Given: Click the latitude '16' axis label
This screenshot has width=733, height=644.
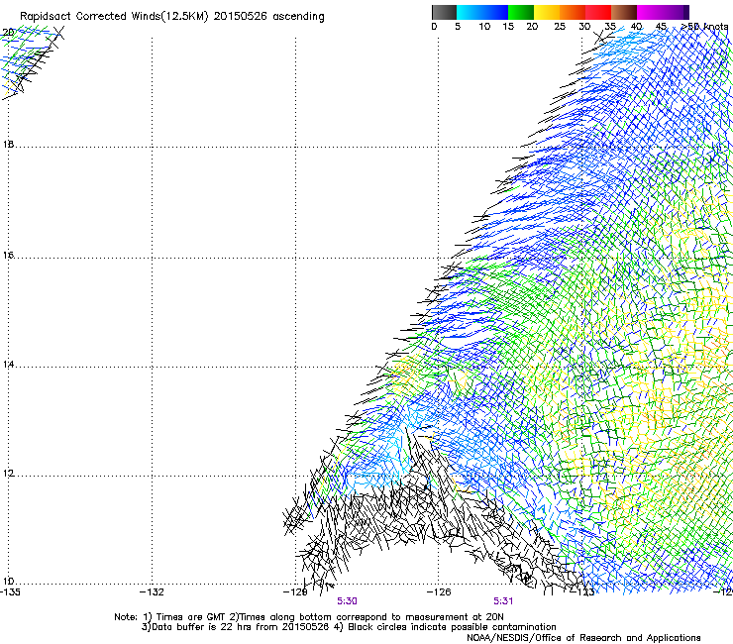Looking at the screenshot, I should (8, 255).
